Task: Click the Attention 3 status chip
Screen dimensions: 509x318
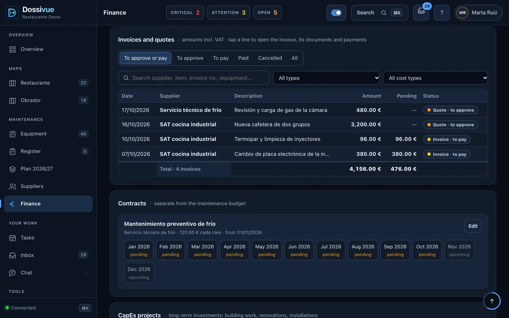Action: coord(228,13)
